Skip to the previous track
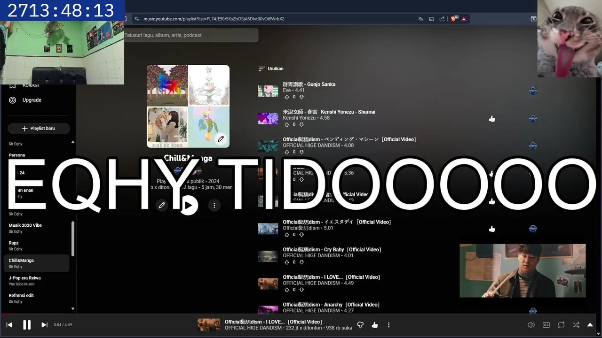 pyautogui.click(x=9, y=325)
